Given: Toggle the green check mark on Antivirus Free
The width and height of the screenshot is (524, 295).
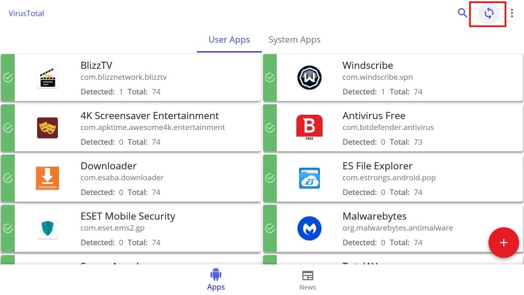Looking at the screenshot, I should pyautogui.click(x=270, y=128).
